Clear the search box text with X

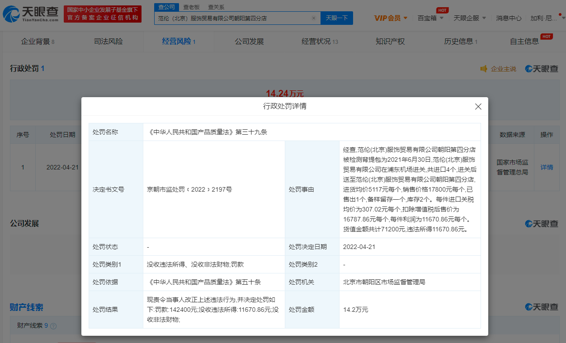point(313,18)
